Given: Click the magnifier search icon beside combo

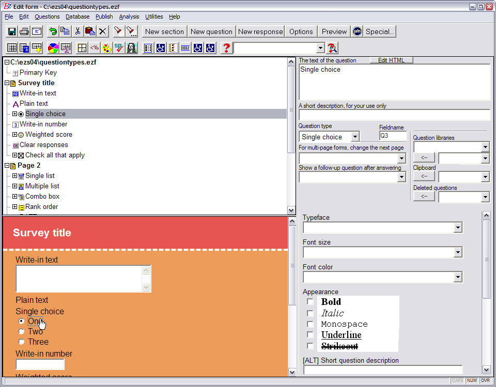Looking at the screenshot, I should [x=332, y=48].
